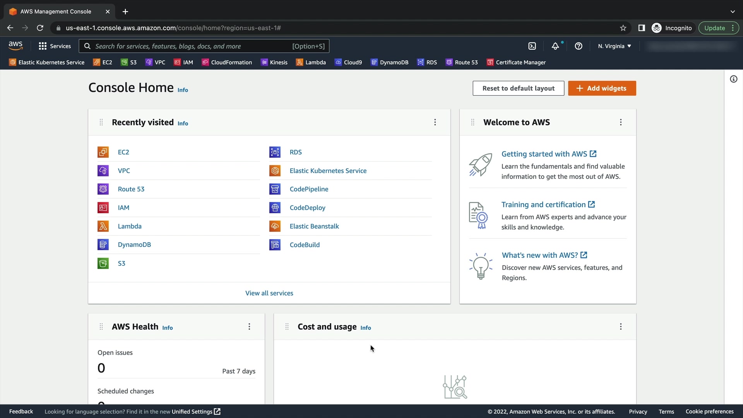Open Certificate Manager from the favorites bar
This screenshot has width=743, height=418.
pyautogui.click(x=516, y=62)
